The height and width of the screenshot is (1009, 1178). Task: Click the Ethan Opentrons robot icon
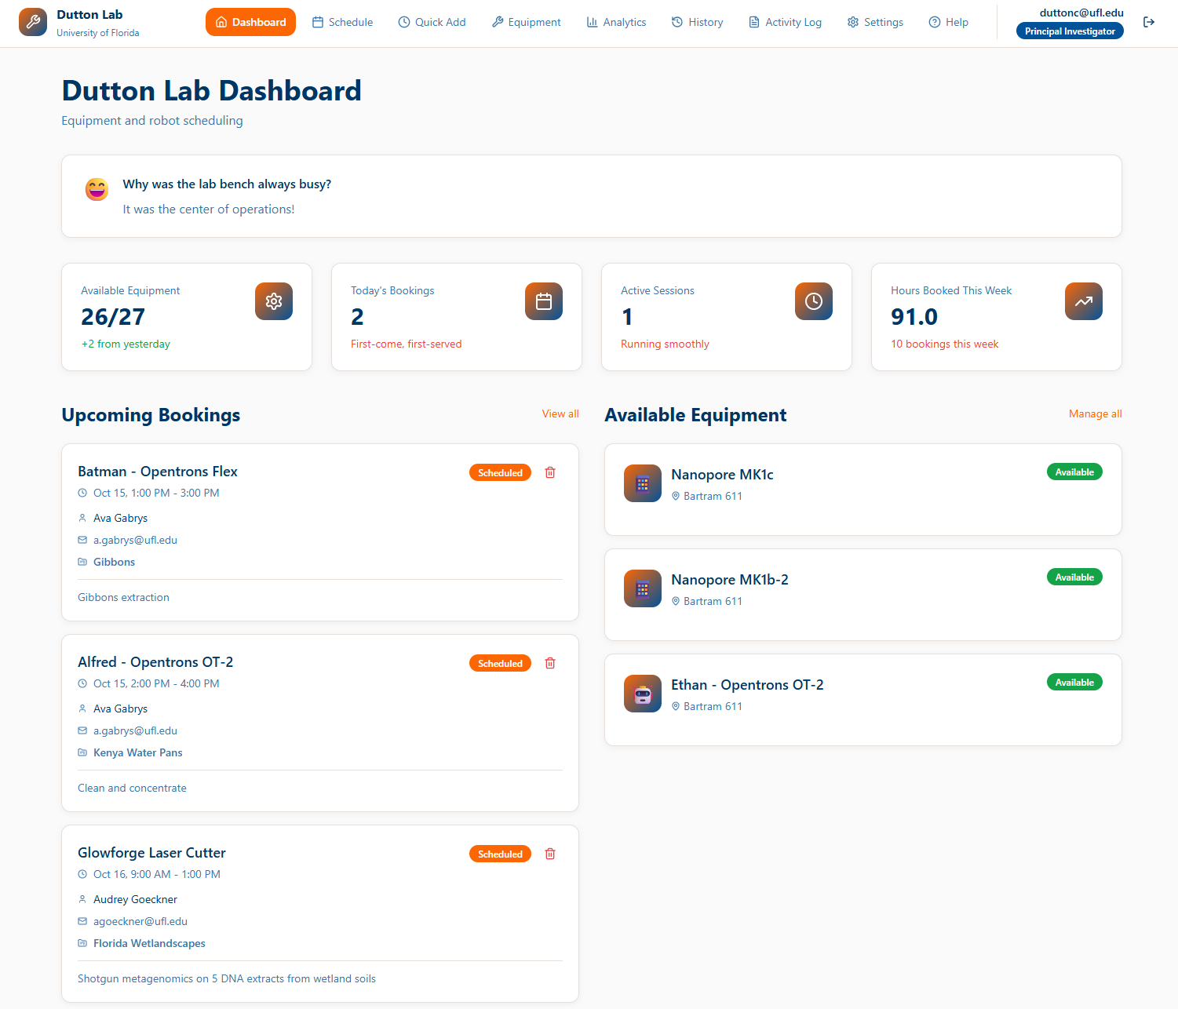click(643, 694)
